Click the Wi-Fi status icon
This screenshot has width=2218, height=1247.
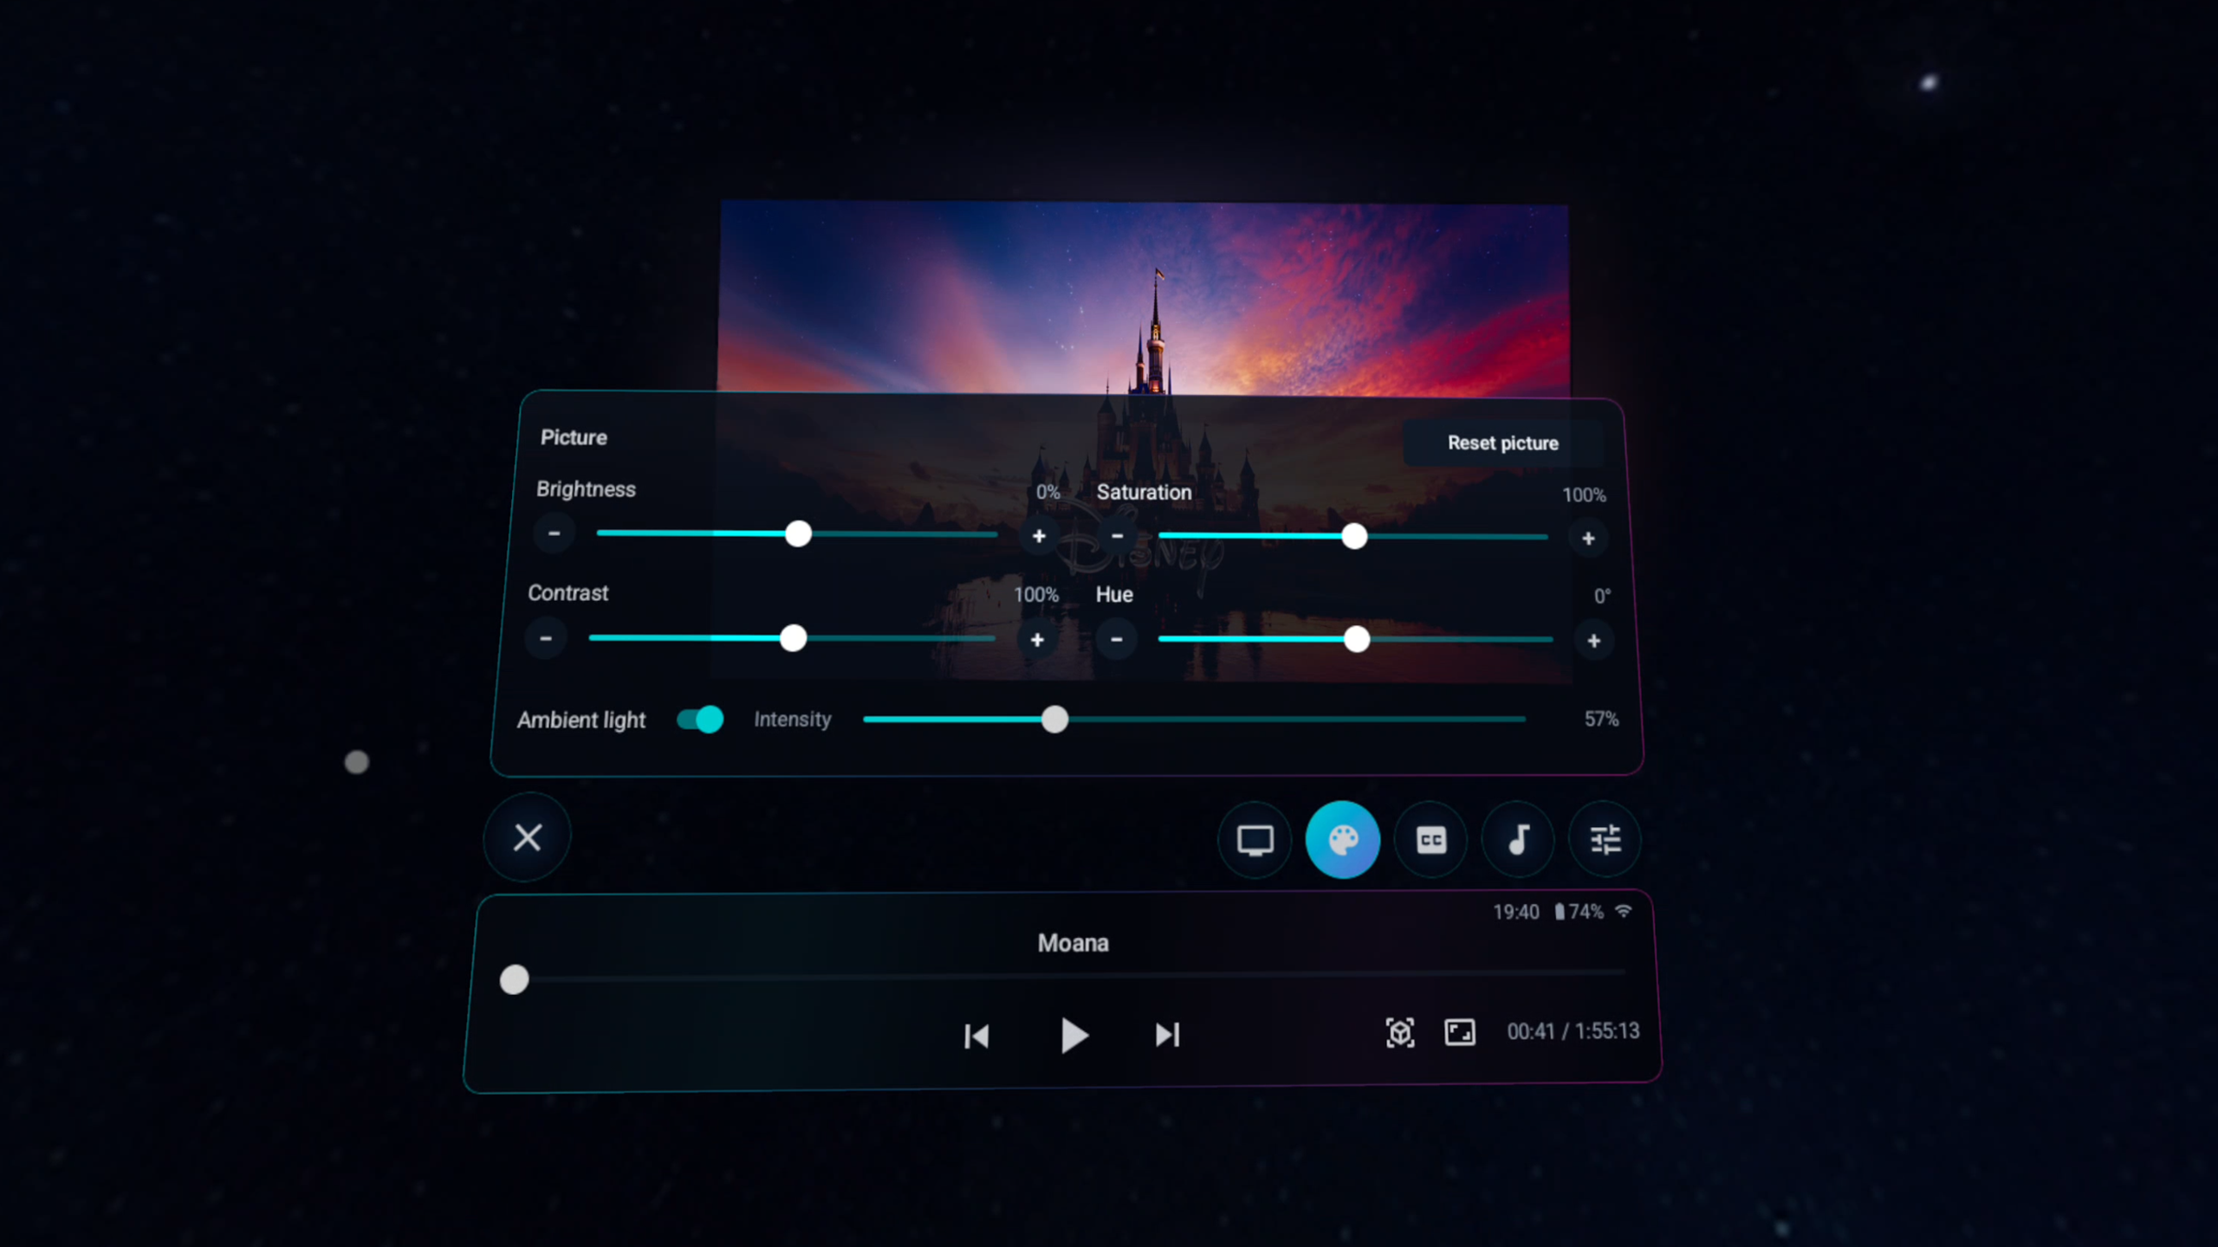pos(1624,911)
